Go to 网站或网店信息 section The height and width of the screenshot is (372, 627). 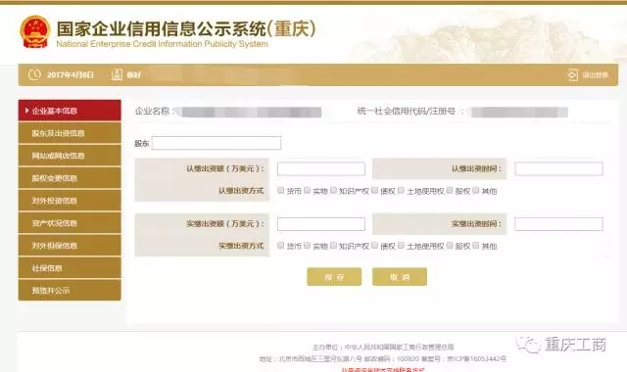point(70,156)
